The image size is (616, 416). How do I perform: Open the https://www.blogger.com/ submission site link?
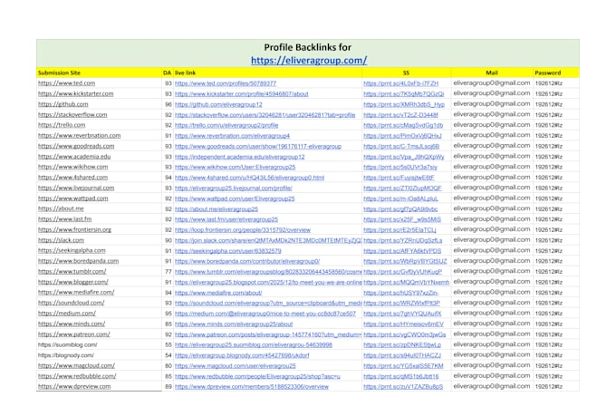pyautogui.click(x=73, y=282)
